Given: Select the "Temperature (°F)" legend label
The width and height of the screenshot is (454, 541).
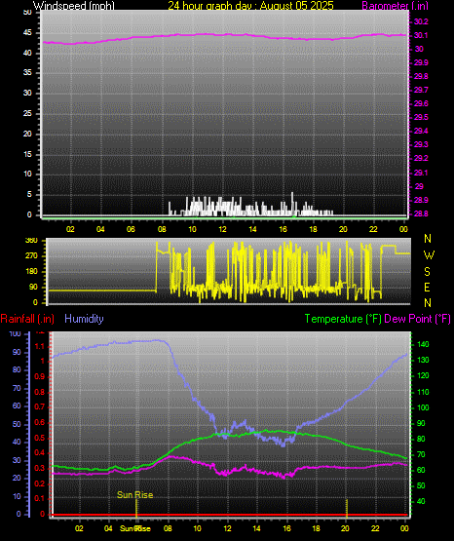Looking at the screenshot, I should tap(343, 319).
